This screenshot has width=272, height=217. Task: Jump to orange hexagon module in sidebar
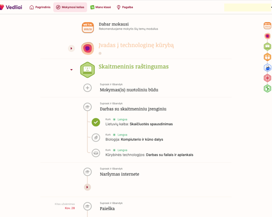(x=267, y=57)
